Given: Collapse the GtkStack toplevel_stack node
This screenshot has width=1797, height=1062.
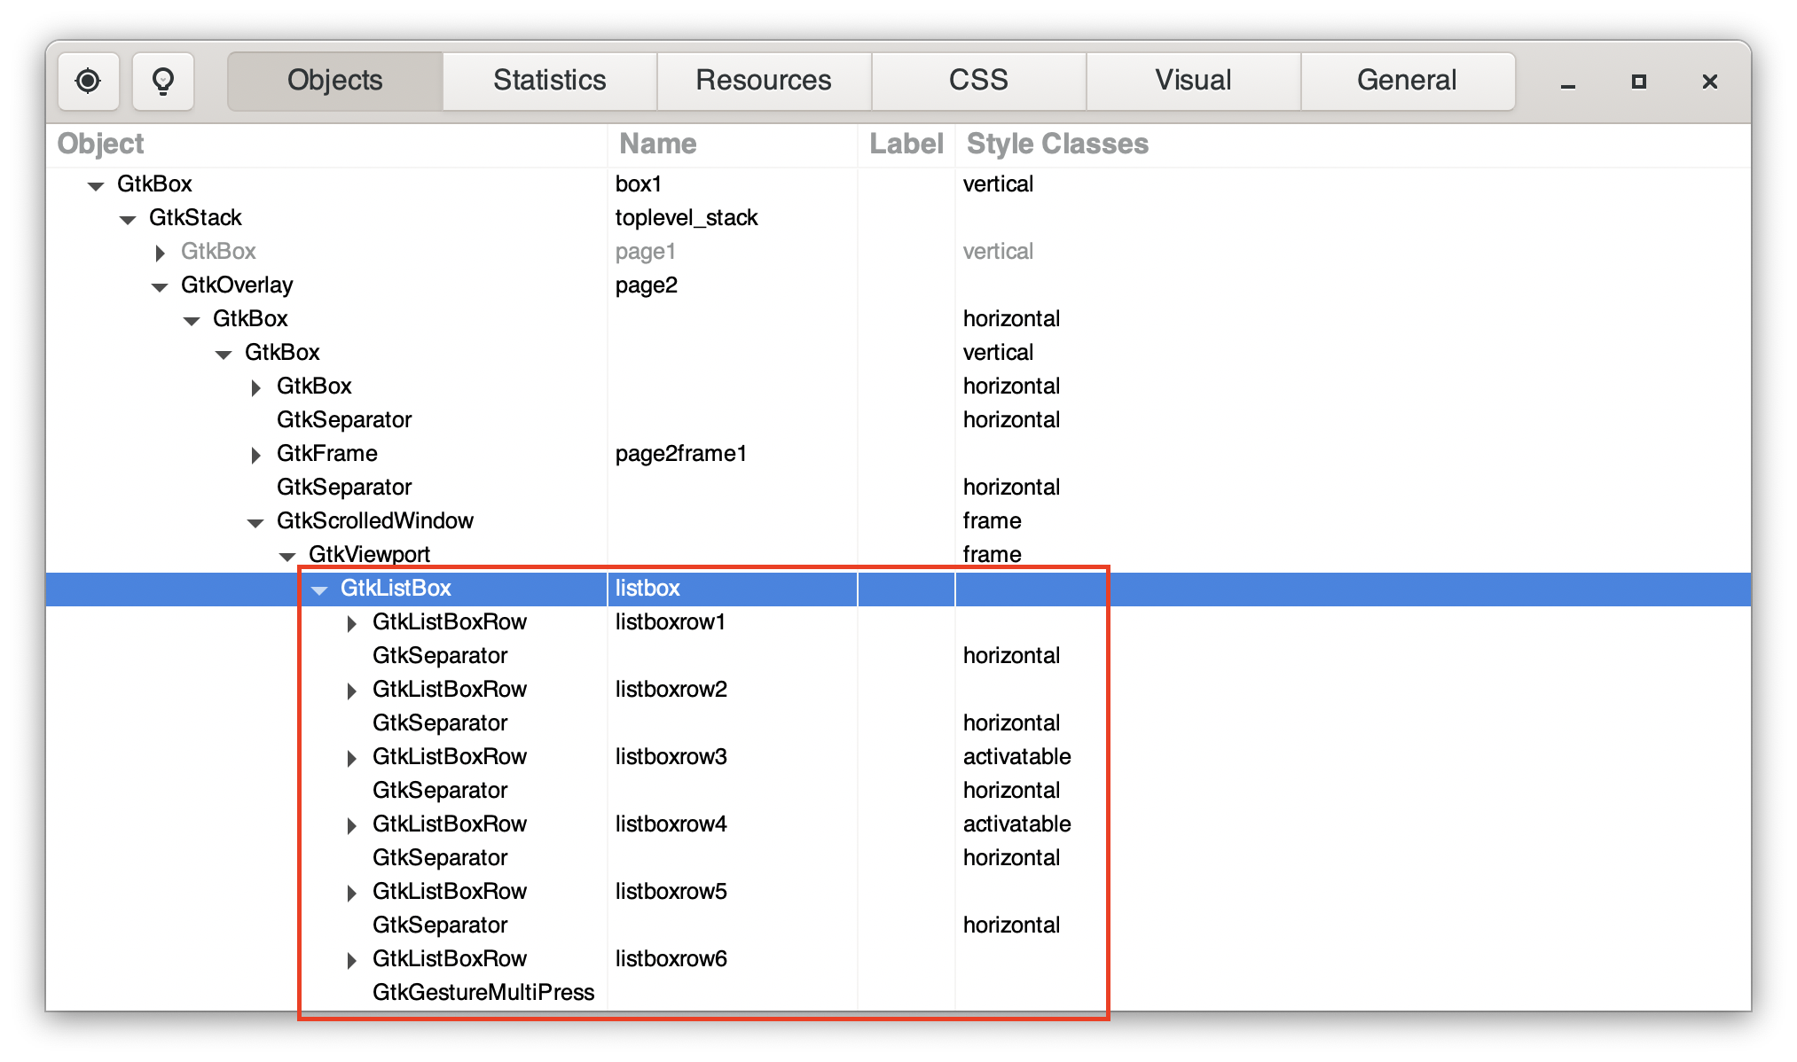Looking at the screenshot, I should point(128,219).
